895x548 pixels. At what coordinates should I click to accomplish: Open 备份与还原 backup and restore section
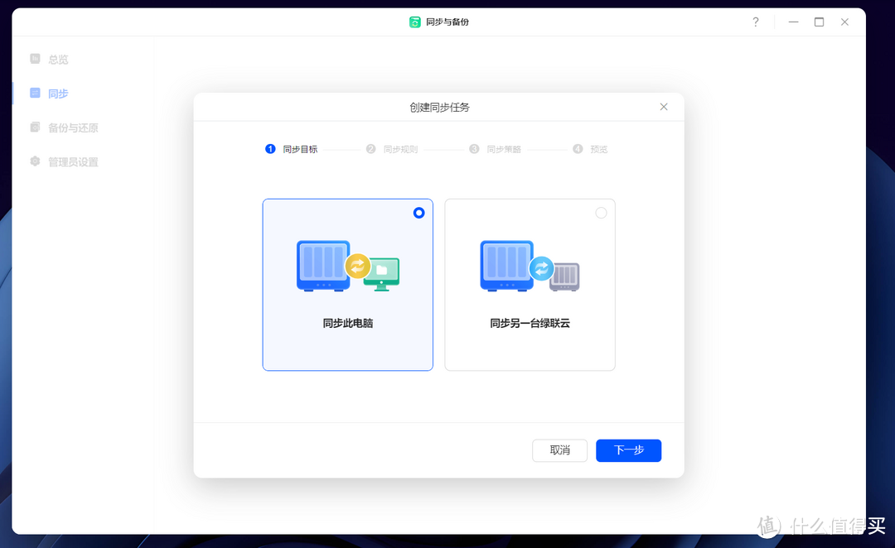click(34, 127)
